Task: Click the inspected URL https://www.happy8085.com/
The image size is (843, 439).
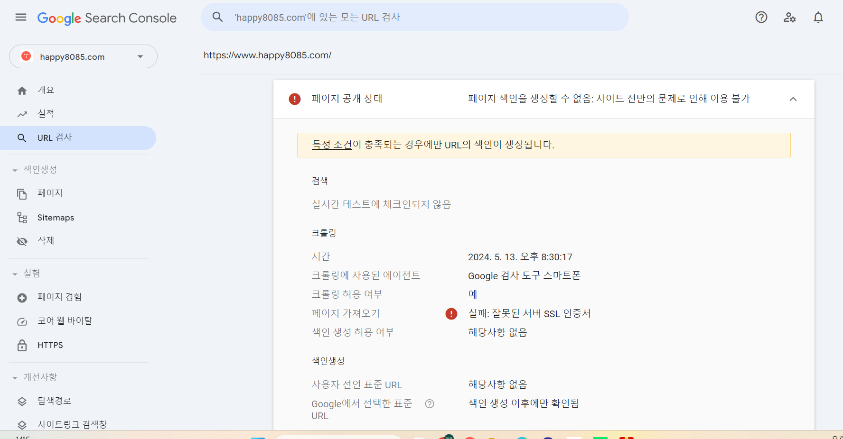Action: tap(267, 55)
